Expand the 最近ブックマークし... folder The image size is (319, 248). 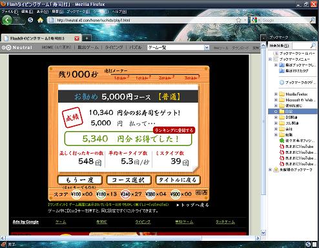click(x=276, y=65)
